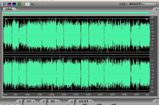Screen dimensions: 159x105
Task: Switch to Spectral Pan display
Action: pyautogui.click(x=14, y=4)
